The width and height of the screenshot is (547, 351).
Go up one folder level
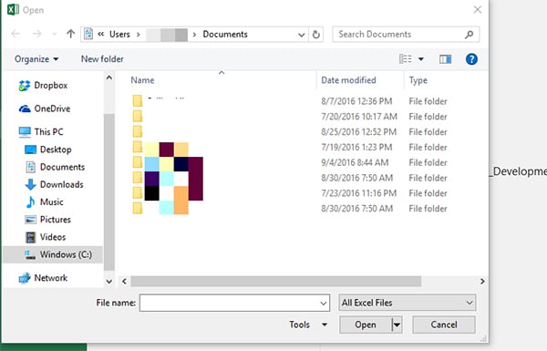coord(70,34)
